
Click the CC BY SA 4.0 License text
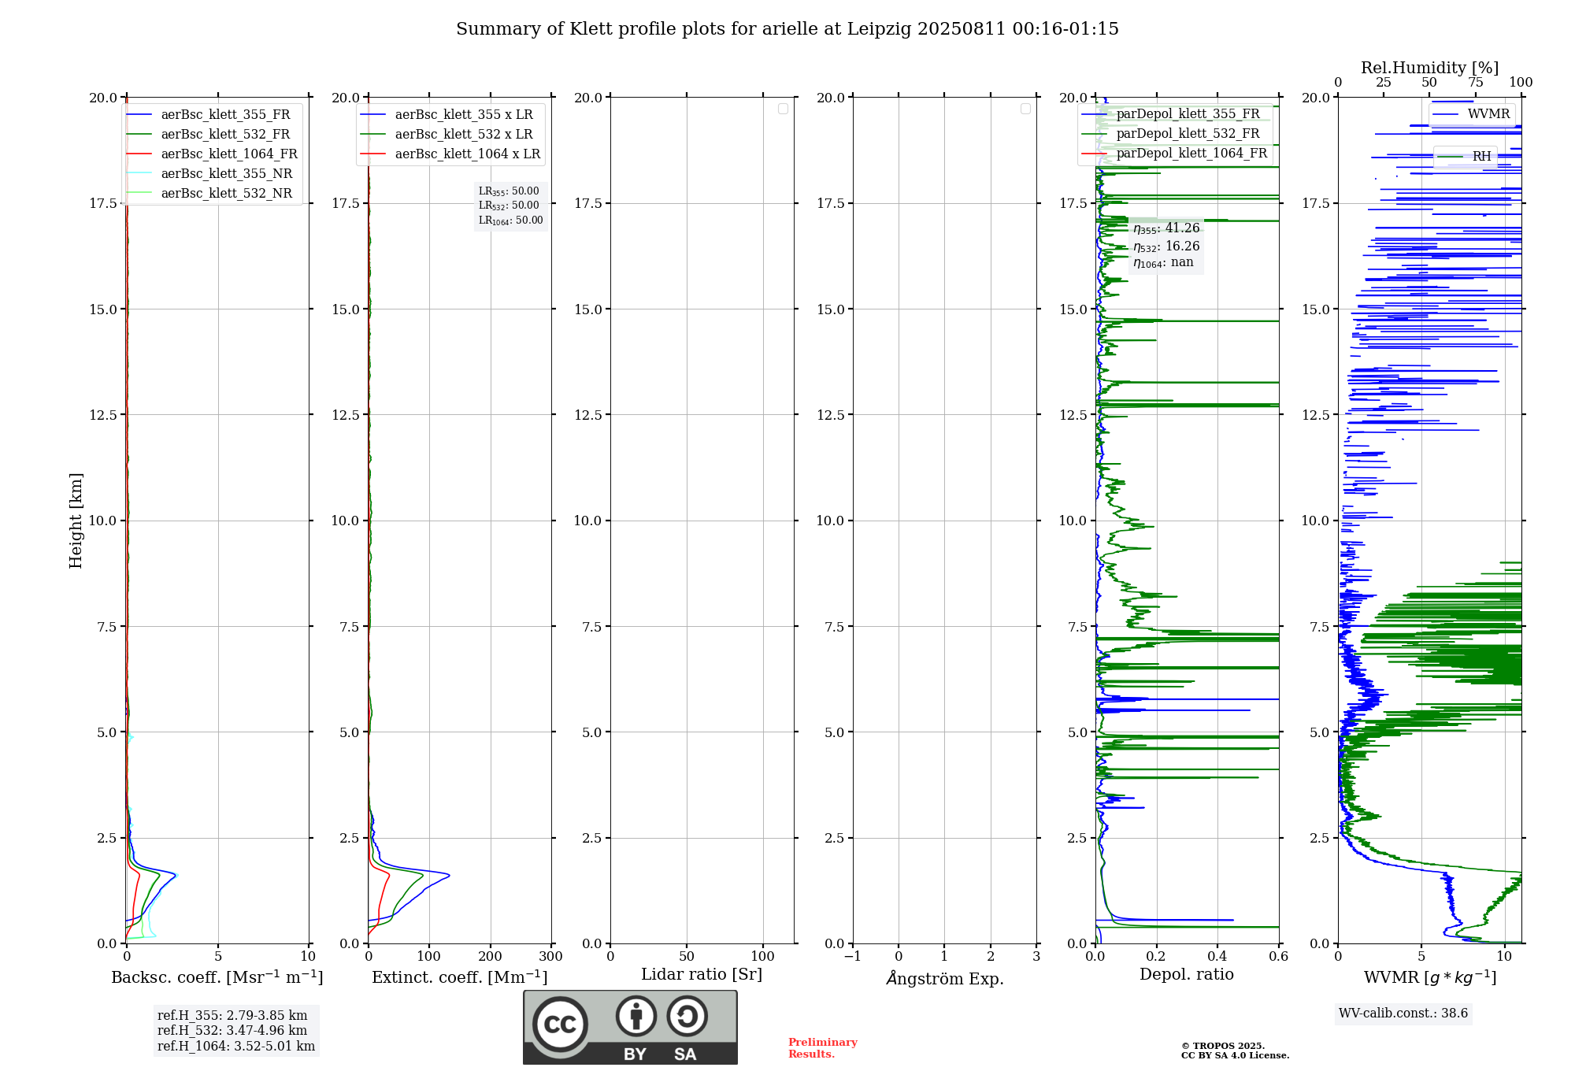tap(1235, 1056)
